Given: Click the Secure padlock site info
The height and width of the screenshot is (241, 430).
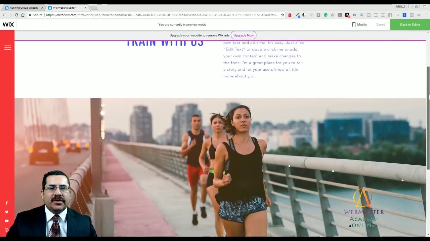Looking at the screenshot, I should click(36, 15).
